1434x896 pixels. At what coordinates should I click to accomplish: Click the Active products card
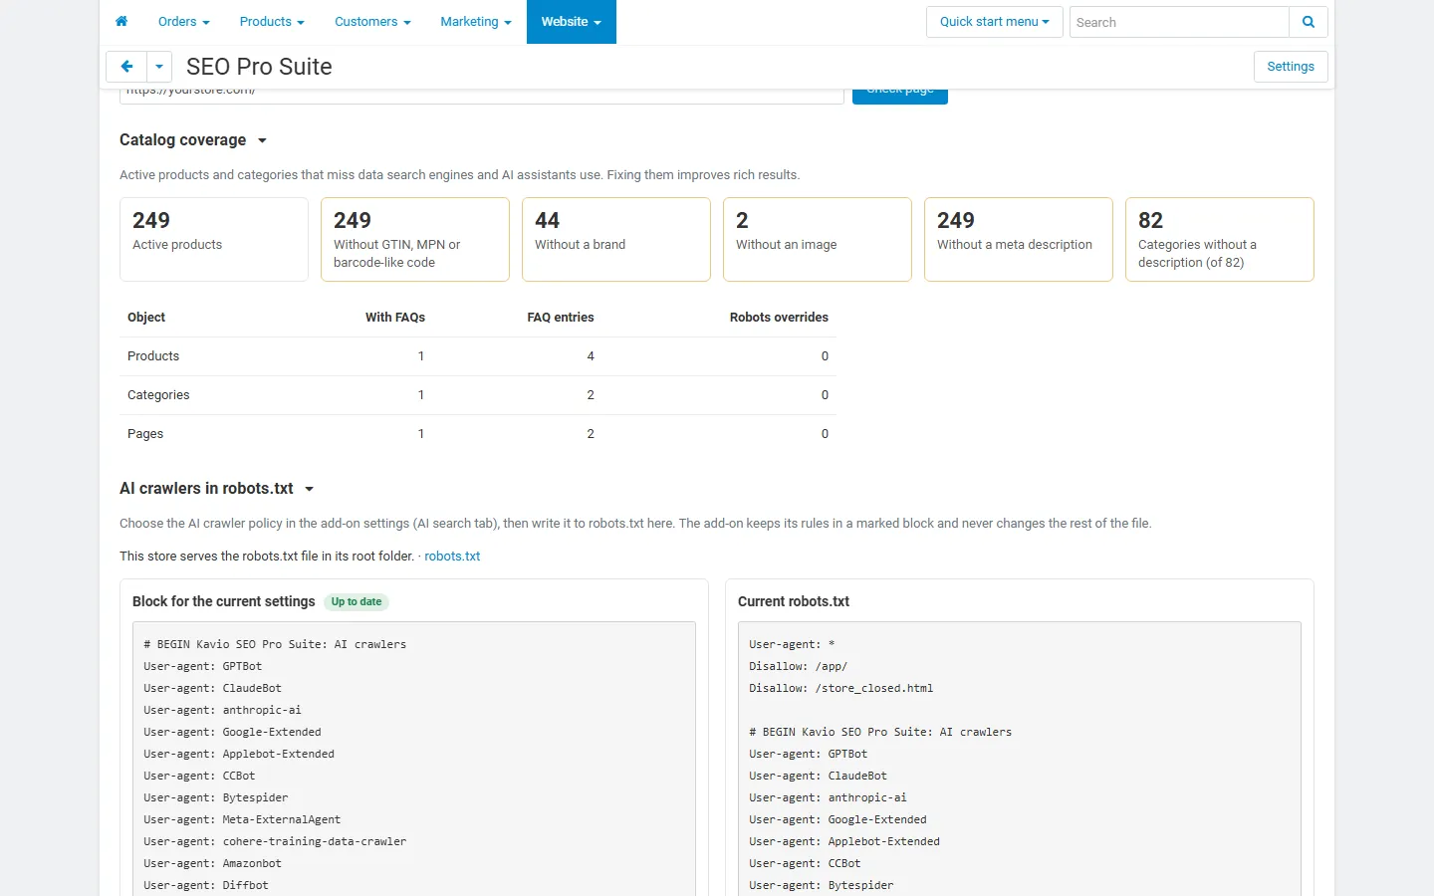[214, 239]
